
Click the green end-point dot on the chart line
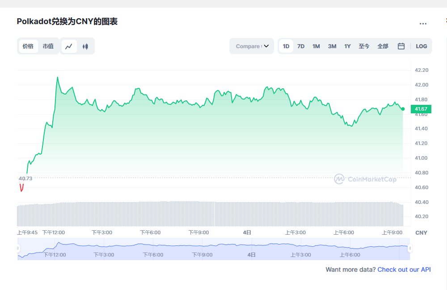click(403, 109)
